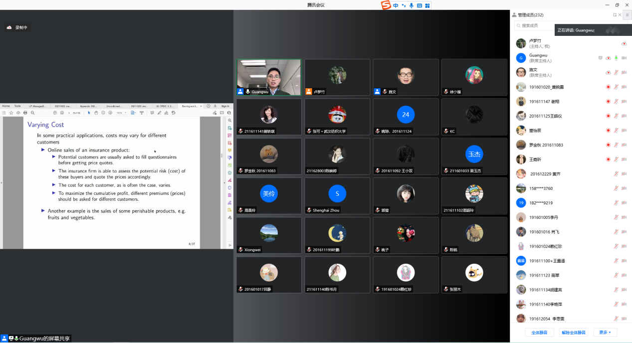Viewport: 632px width, 343px height.
Task: Toggle Guangwu's microphone in members list
Action: coord(616,58)
